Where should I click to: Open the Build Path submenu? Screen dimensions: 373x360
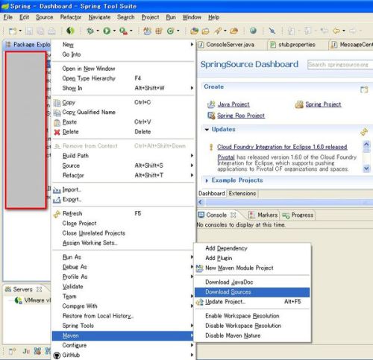[x=123, y=156]
